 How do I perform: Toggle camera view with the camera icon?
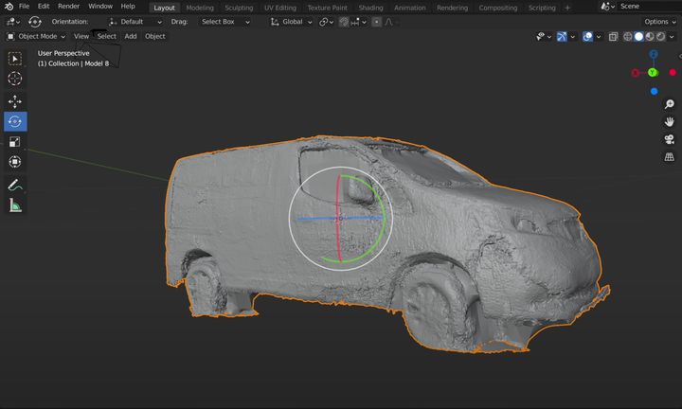click(x=669, y=139)
